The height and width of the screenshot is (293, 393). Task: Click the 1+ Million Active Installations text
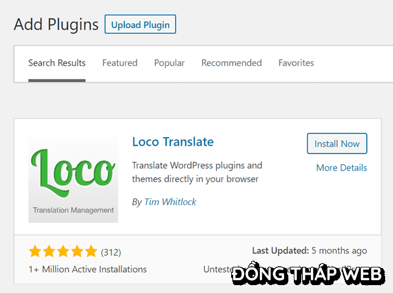(x=88, y=269)
